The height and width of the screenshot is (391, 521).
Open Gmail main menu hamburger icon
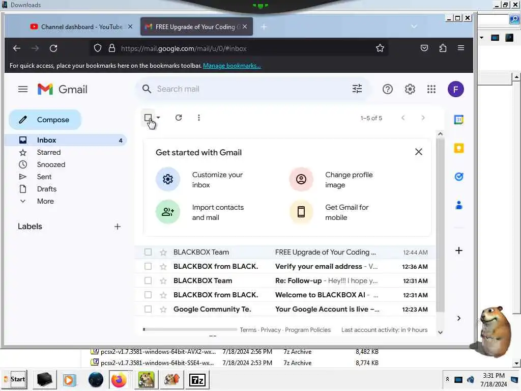click(x=22, y=89)
